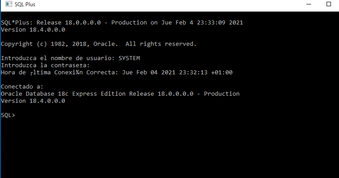Click the 'Jue Feb 4 23:33:09 2021' timestamp

(x=202, y=22)
